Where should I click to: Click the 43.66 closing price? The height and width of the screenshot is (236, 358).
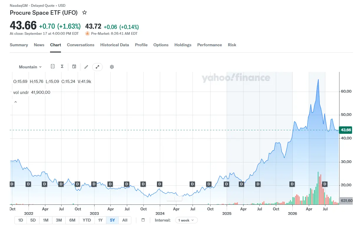click(x=23, y=26)
